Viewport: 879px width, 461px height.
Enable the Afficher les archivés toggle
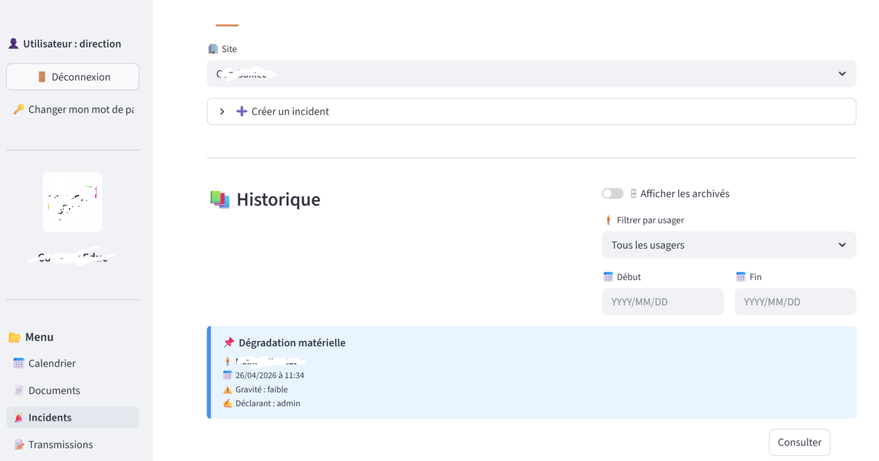(x=612, y=194)
